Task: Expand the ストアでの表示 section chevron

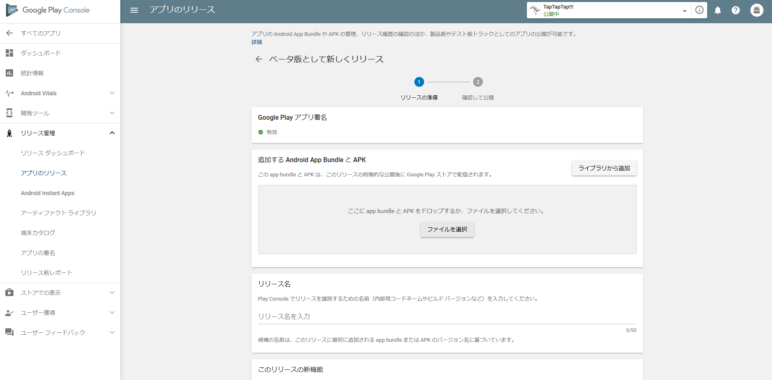Action: coord(112,292)
